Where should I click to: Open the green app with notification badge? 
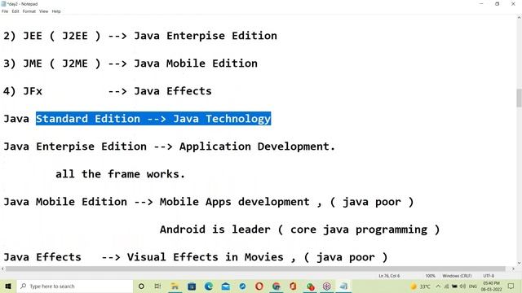click(310, 286)
